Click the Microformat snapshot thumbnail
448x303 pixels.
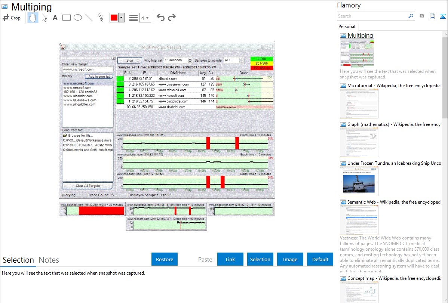[x=359, y=103]
